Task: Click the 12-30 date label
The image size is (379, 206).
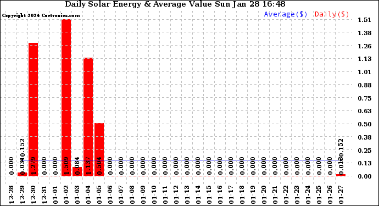Action: click(34, 194)
